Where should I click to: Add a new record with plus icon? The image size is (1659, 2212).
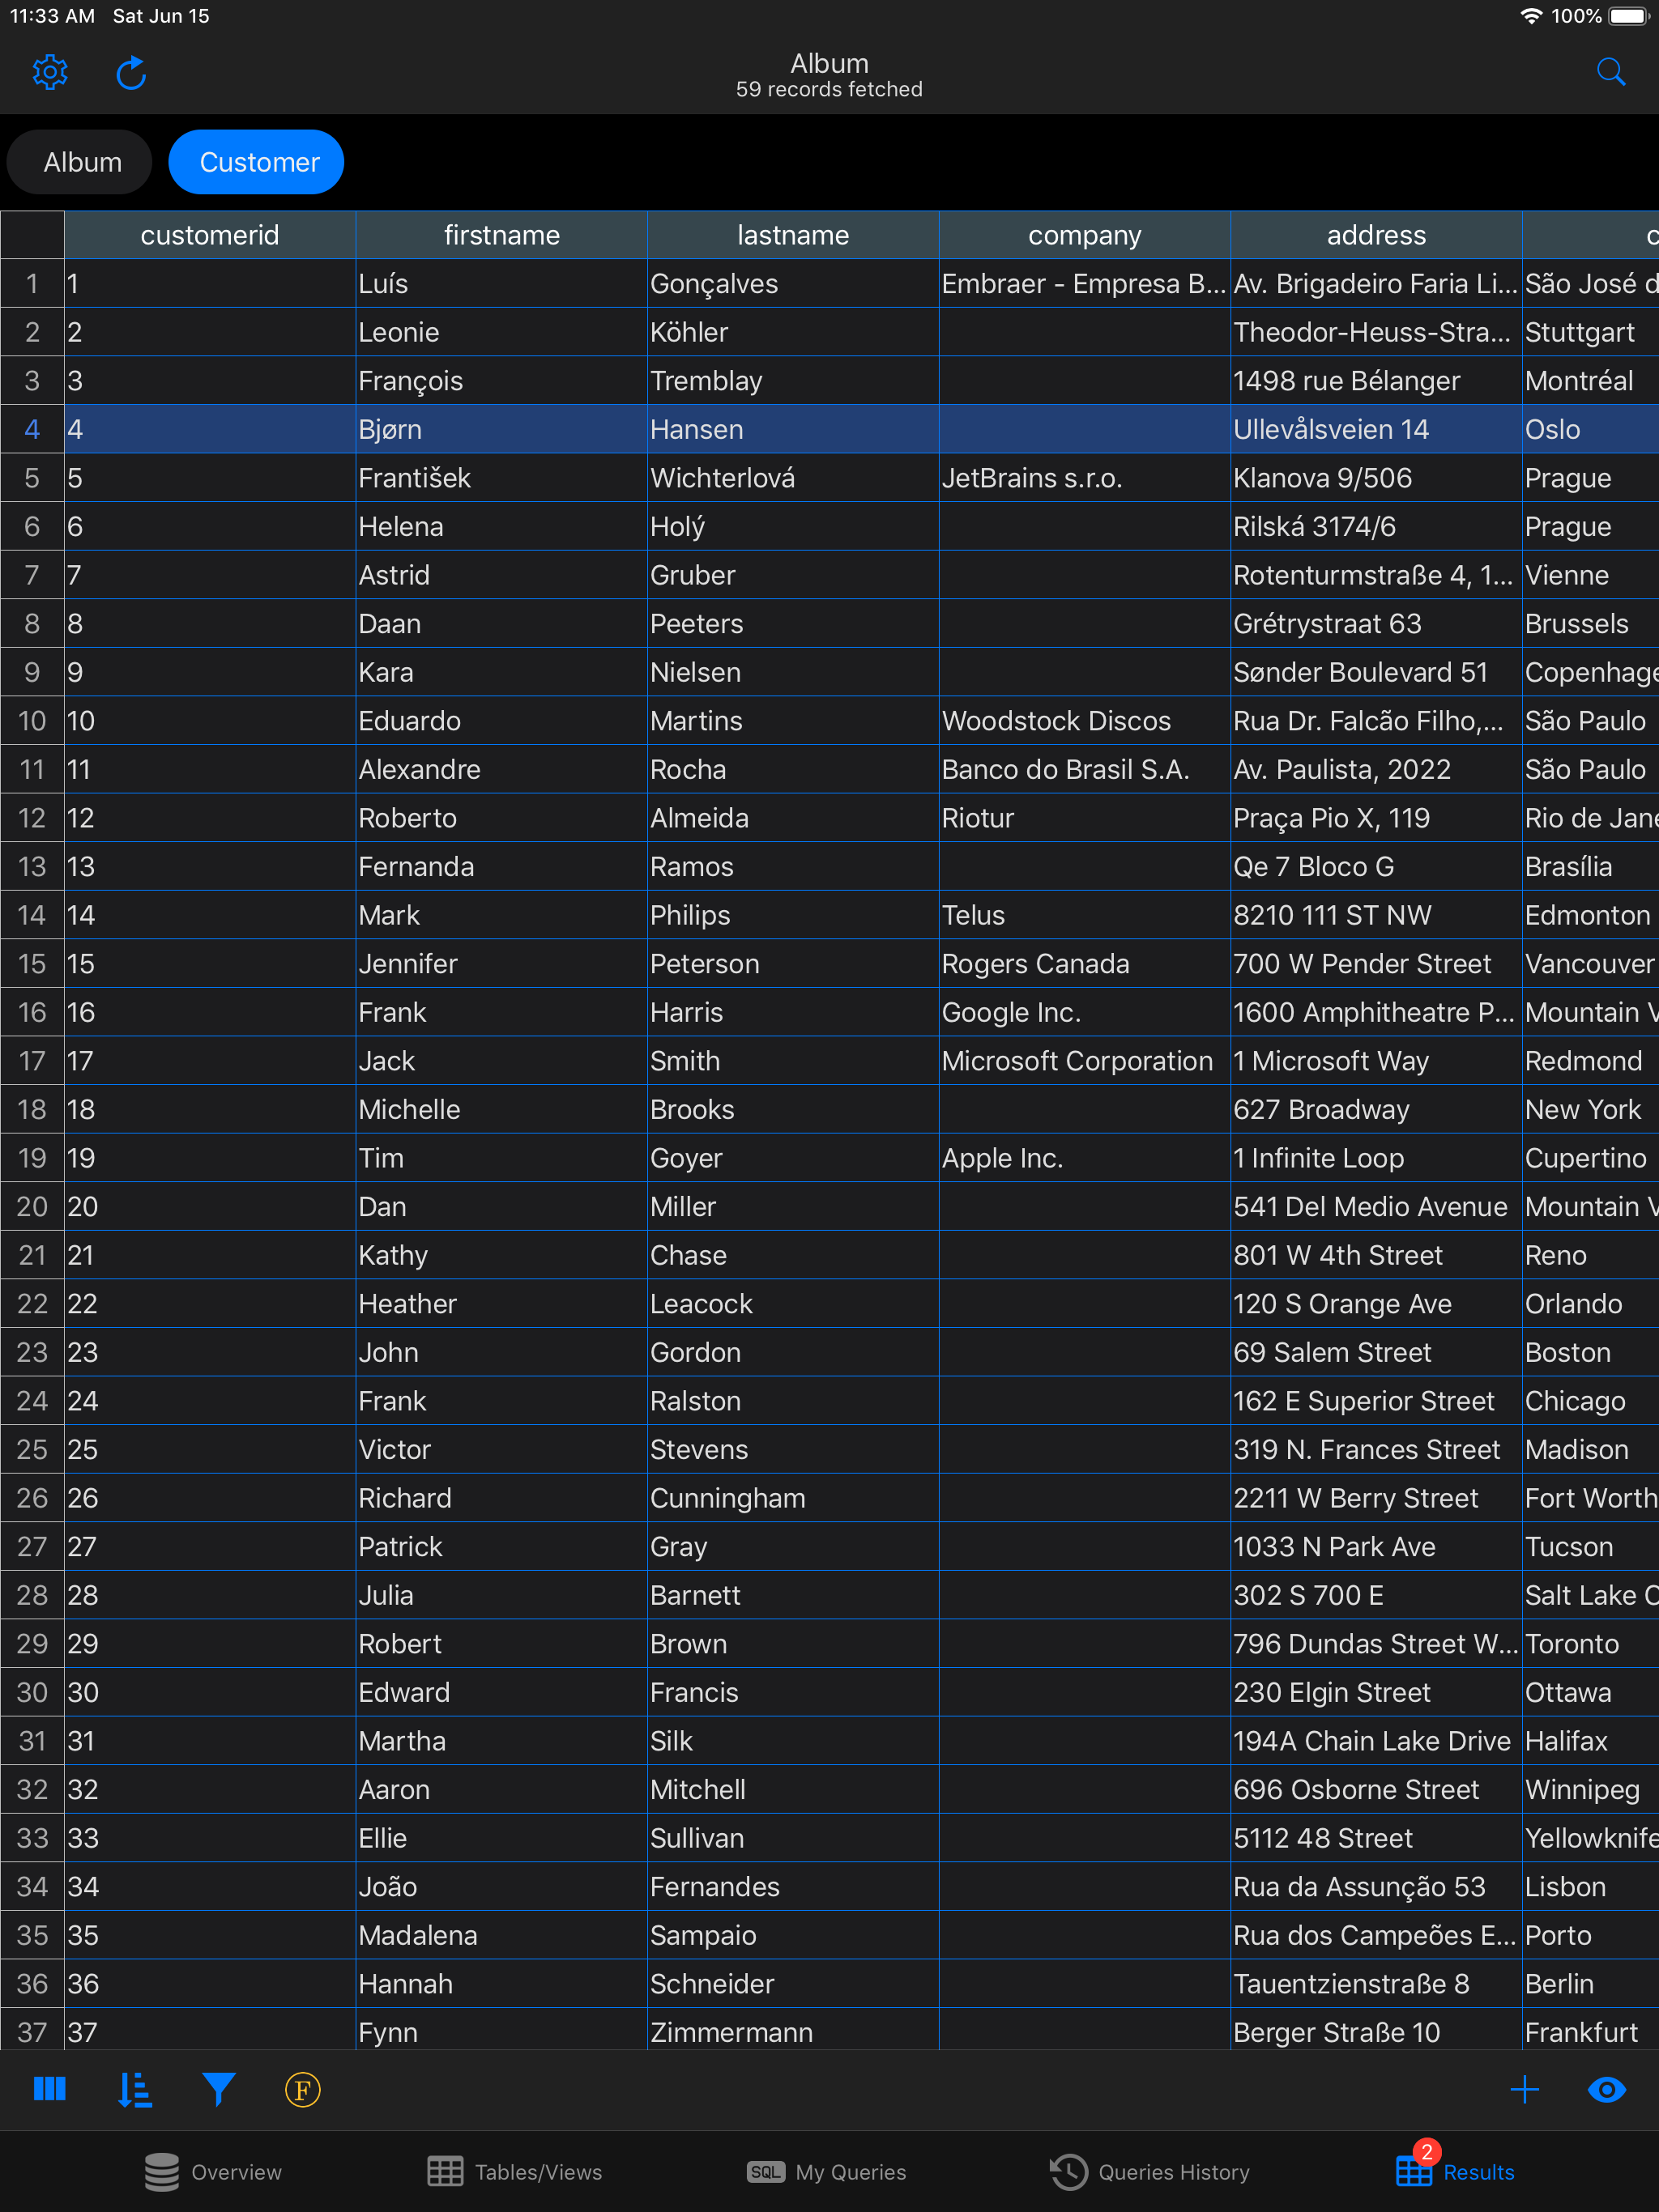[x=1524, y=2089]
